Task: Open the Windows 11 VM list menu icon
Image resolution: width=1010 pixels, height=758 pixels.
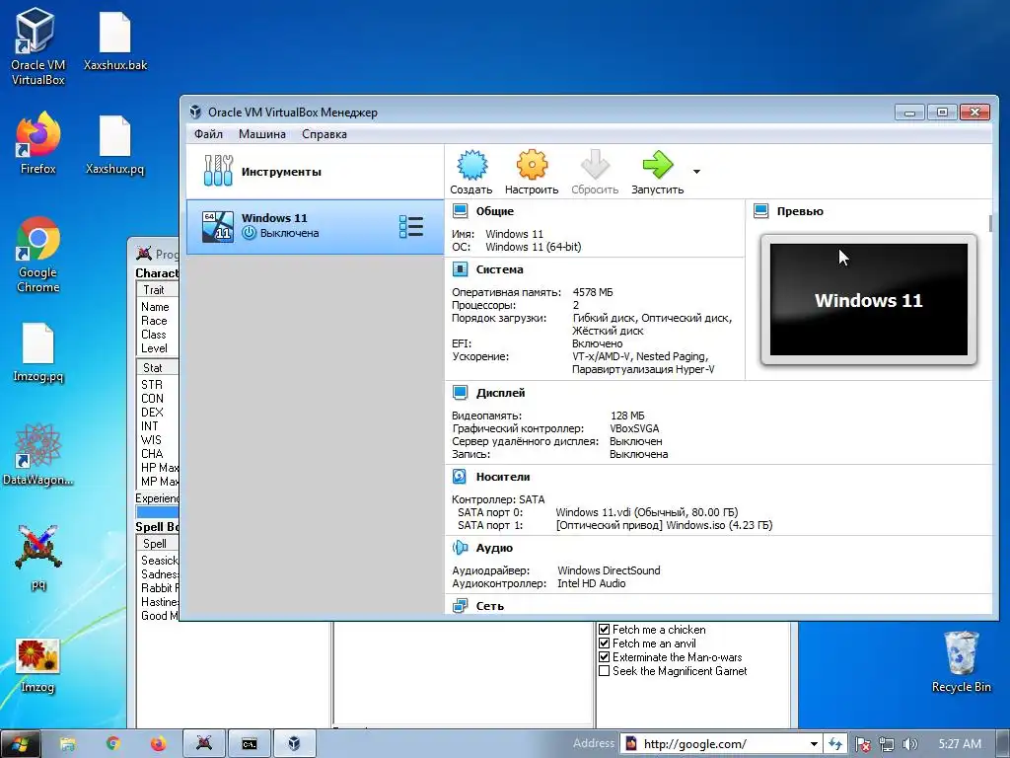Action: coord(411,226)
